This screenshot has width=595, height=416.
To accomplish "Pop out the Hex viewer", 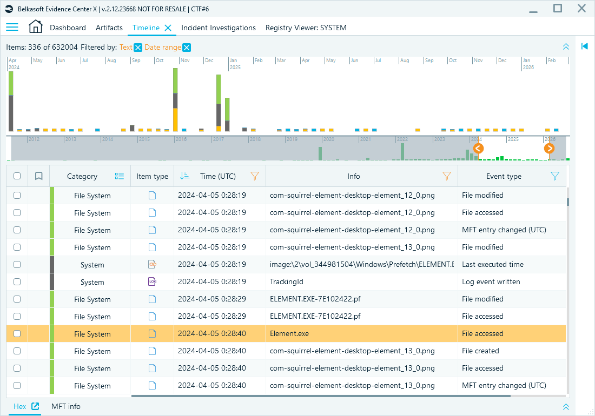I will point(35,406).
